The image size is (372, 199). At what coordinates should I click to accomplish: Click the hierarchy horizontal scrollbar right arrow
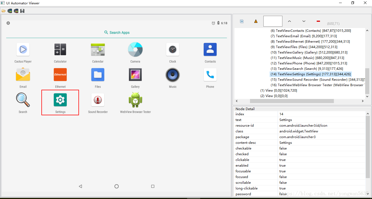(x=362, y=101)
